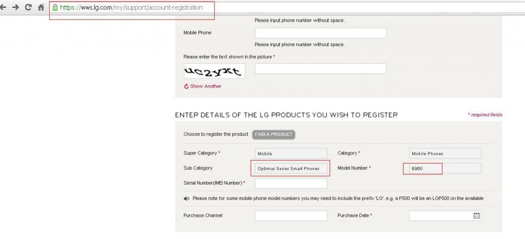Click the captcha text entry field
The height and width of the screenshot is (239, 525).
tap(320, 69)
